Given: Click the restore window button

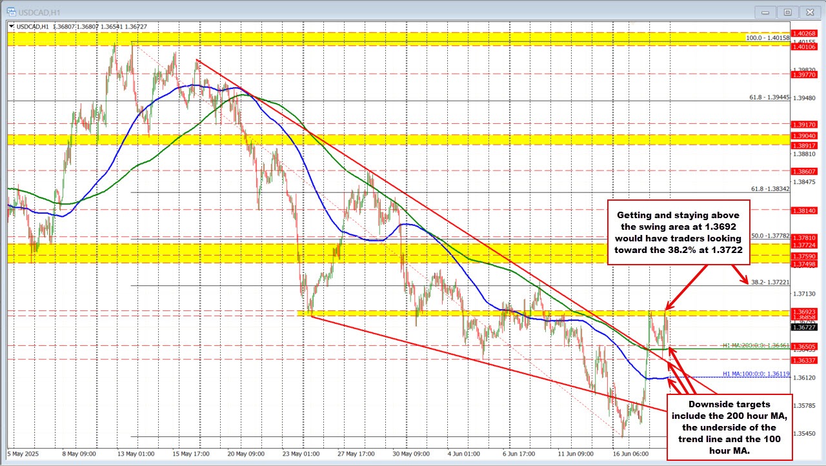Looking at the screenshot, I should (787, 11).
